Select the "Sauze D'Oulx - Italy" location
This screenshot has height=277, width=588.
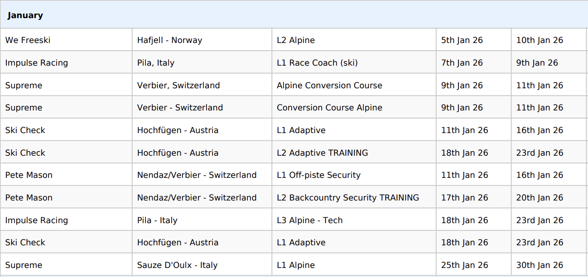coord(177,265)
